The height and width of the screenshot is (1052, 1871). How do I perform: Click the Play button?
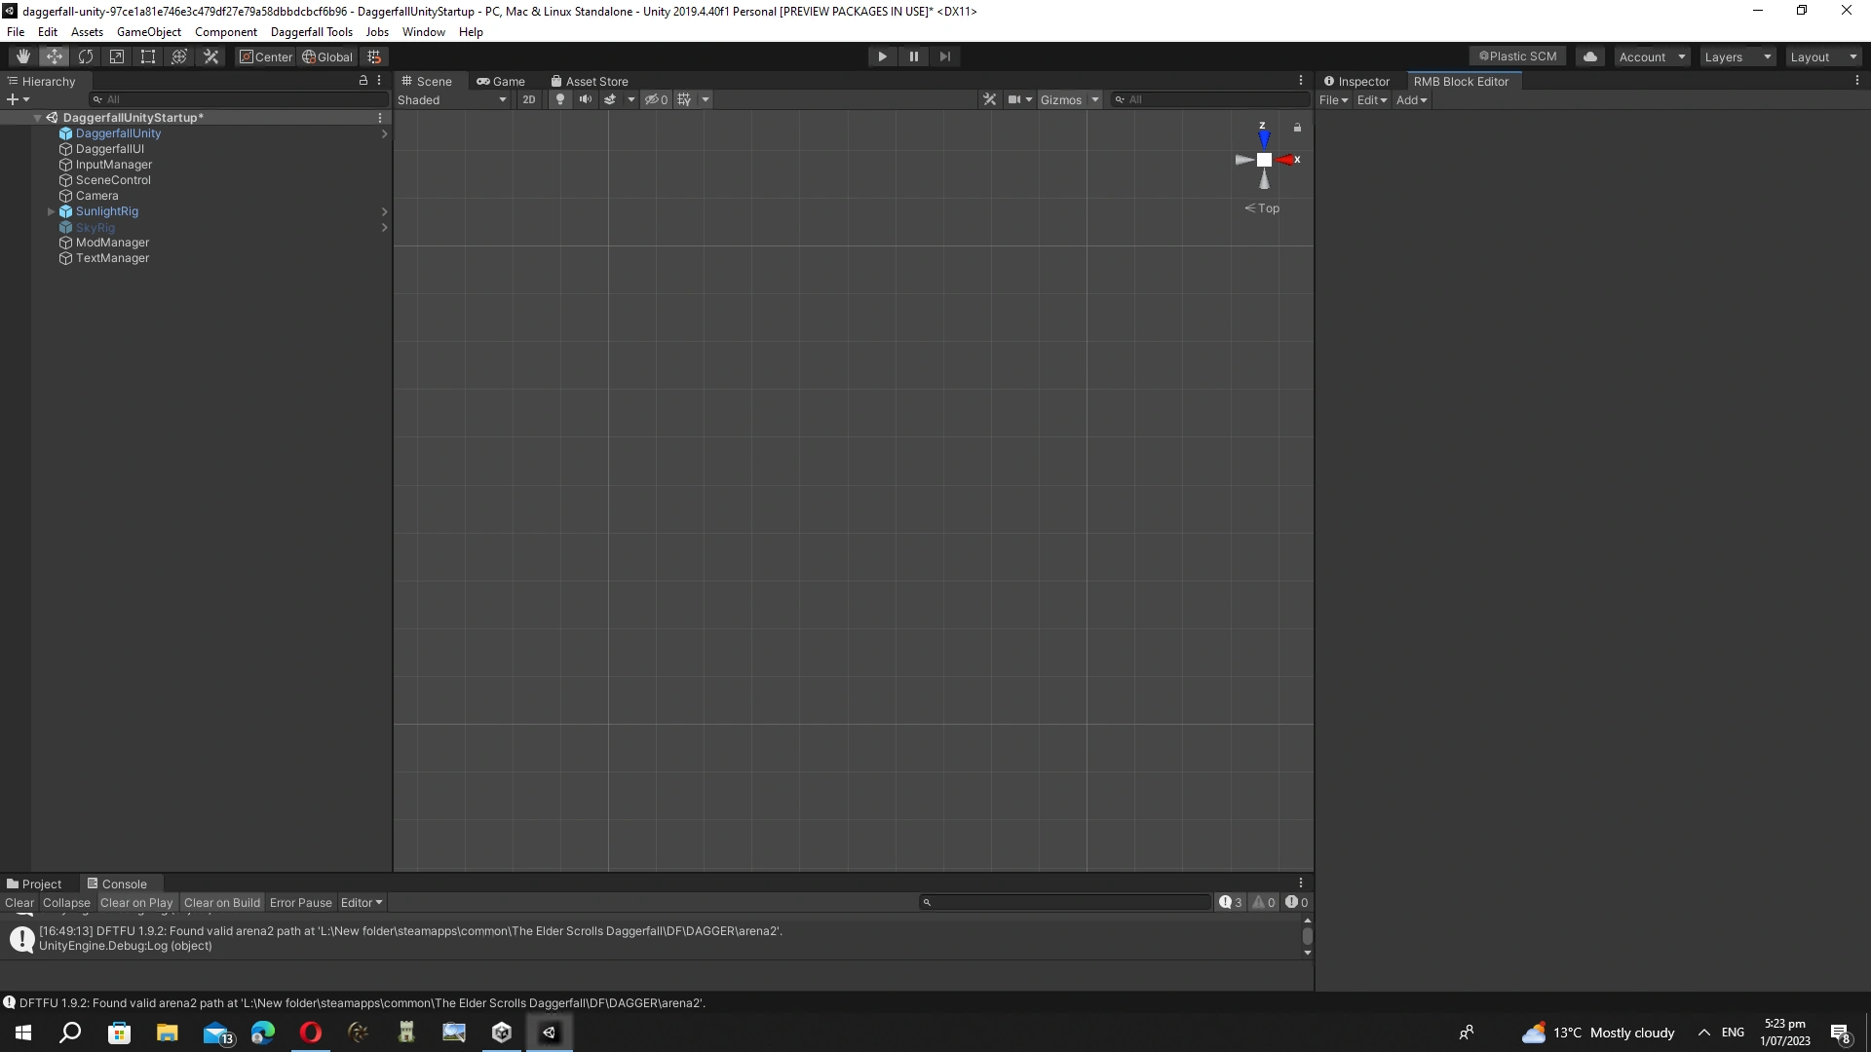[882, 56]
